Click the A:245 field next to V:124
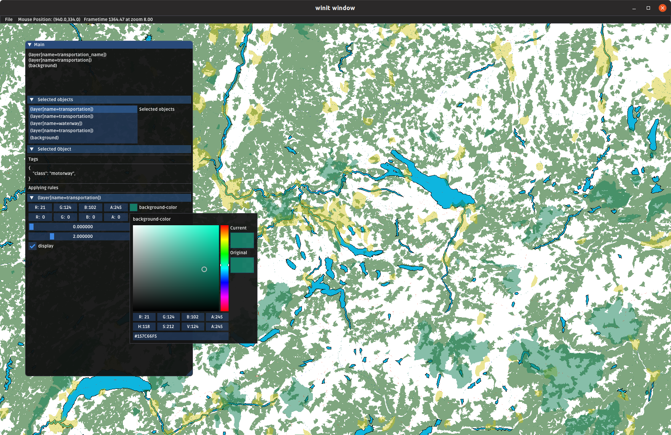This screenshot has height=435, width=671. click(x=217, y=326)
